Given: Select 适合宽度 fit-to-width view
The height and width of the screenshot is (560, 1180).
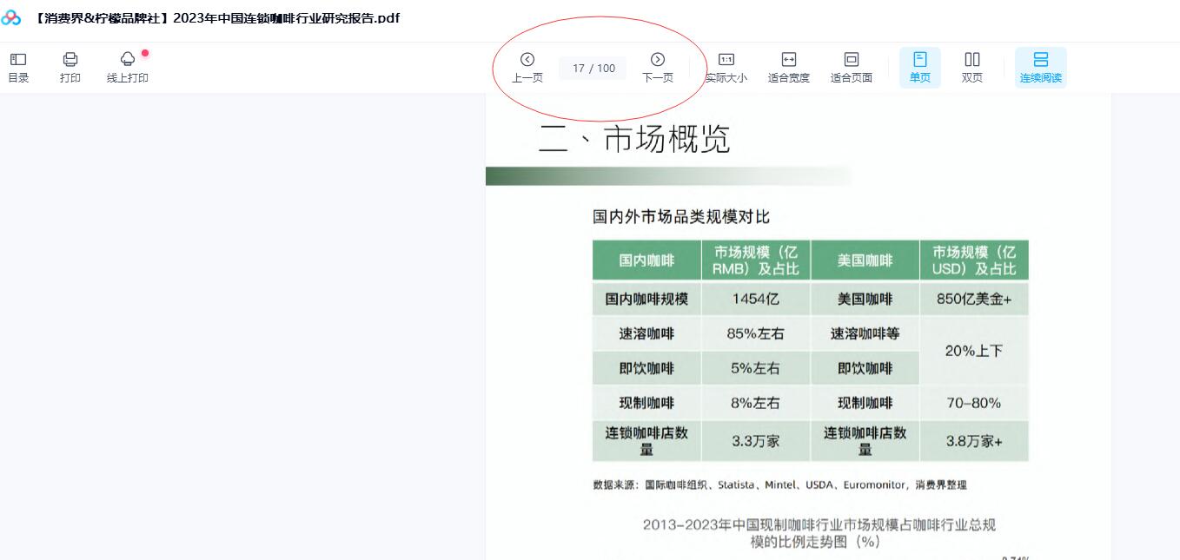Looking at the screenshot, I should click(788, 67).
